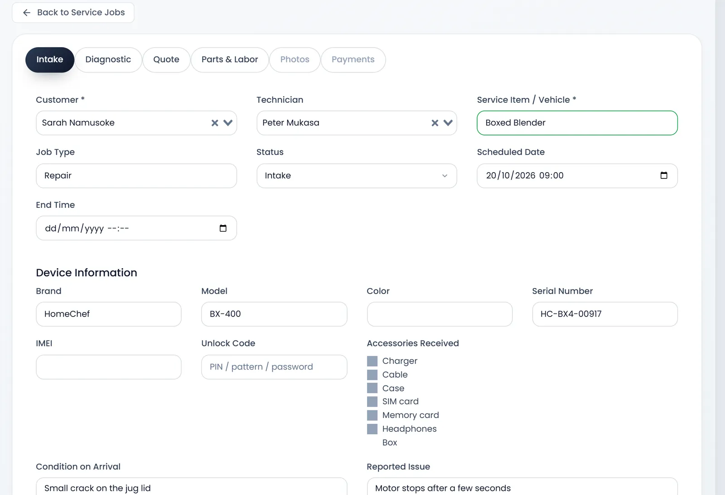Focus the Unlock Code field

click(x=274, y=367)
